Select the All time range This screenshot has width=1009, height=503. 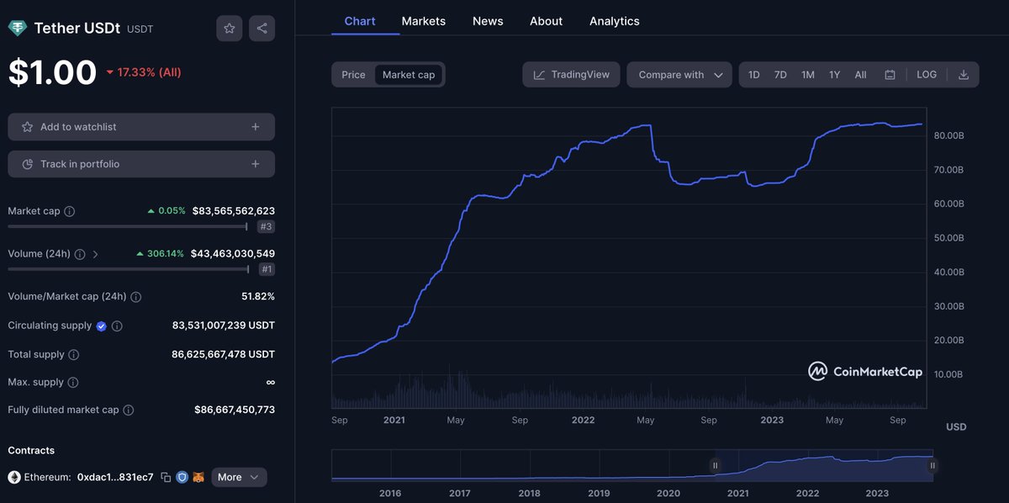pos(861,75)
